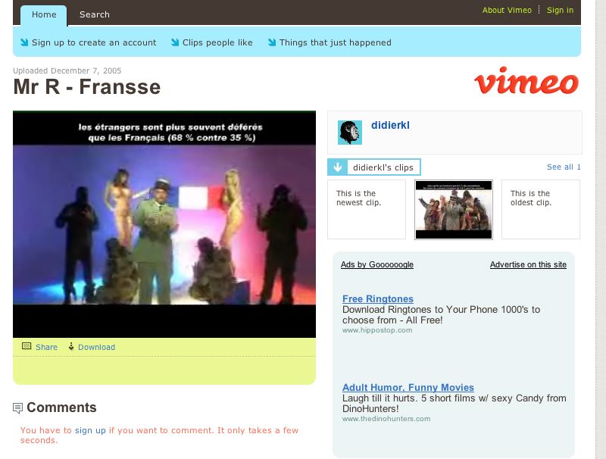Click the Sign in link
Screen dimensions: 606x459
point(560,11)
